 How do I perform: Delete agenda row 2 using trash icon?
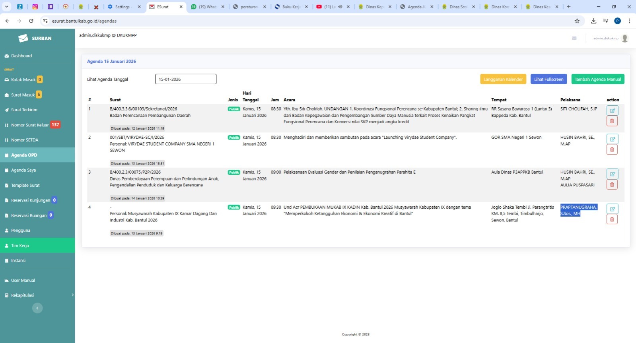[612, 150]
